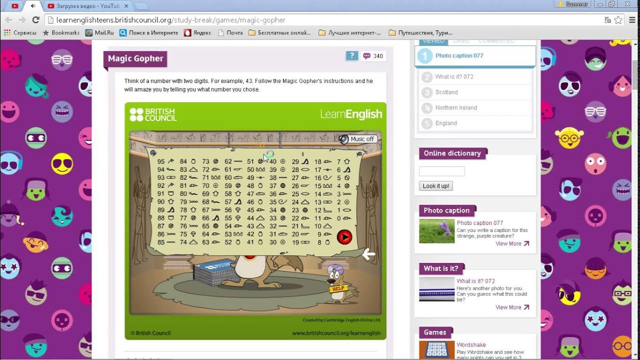
Task: Open What is it? 072 link beside its thumbnail
Action: click(475, 281)
